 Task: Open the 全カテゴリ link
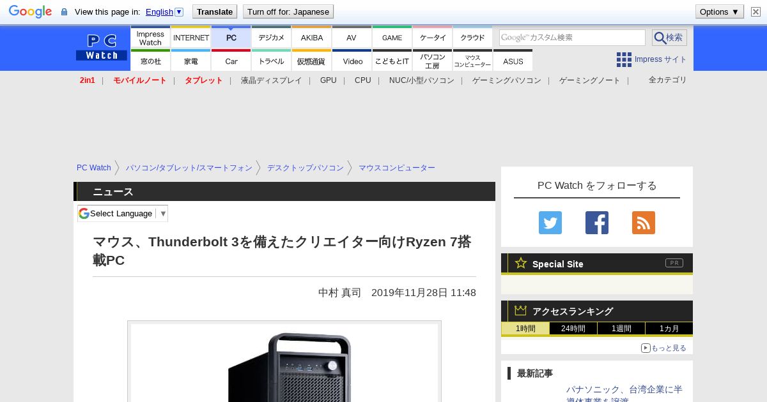[x=668, y=80]
